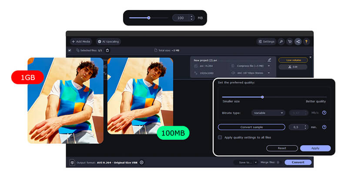The width and height of the screenshot is (348, 191).
Task: Click the New project (2).avi filename
Action: point(205,60)
